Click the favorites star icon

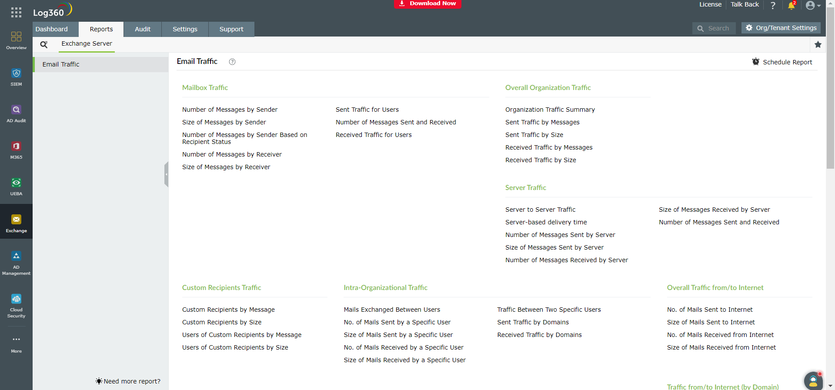pyautogui.click(x=818, y=44)
